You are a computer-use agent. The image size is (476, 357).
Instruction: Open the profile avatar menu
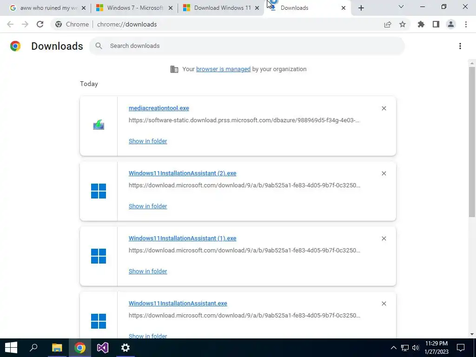tap(451, 24)
